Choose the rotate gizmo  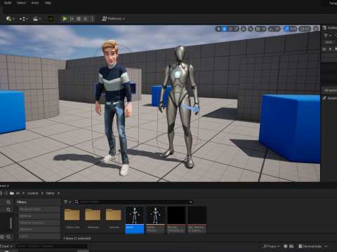coord(230,29)
